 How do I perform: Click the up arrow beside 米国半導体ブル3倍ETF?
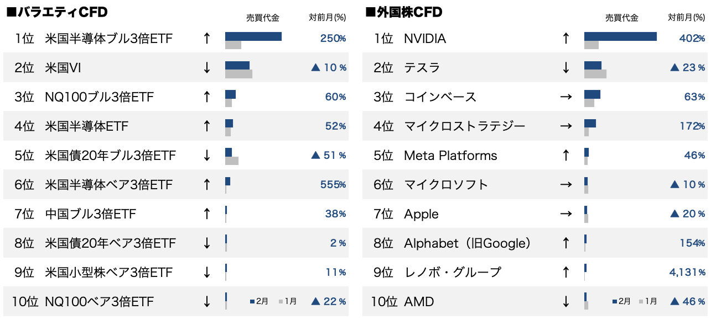[207, 39]
